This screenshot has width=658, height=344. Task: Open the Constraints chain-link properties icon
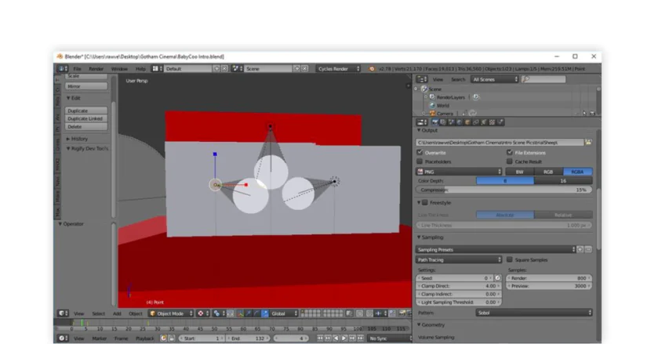[x=475, y=122]
